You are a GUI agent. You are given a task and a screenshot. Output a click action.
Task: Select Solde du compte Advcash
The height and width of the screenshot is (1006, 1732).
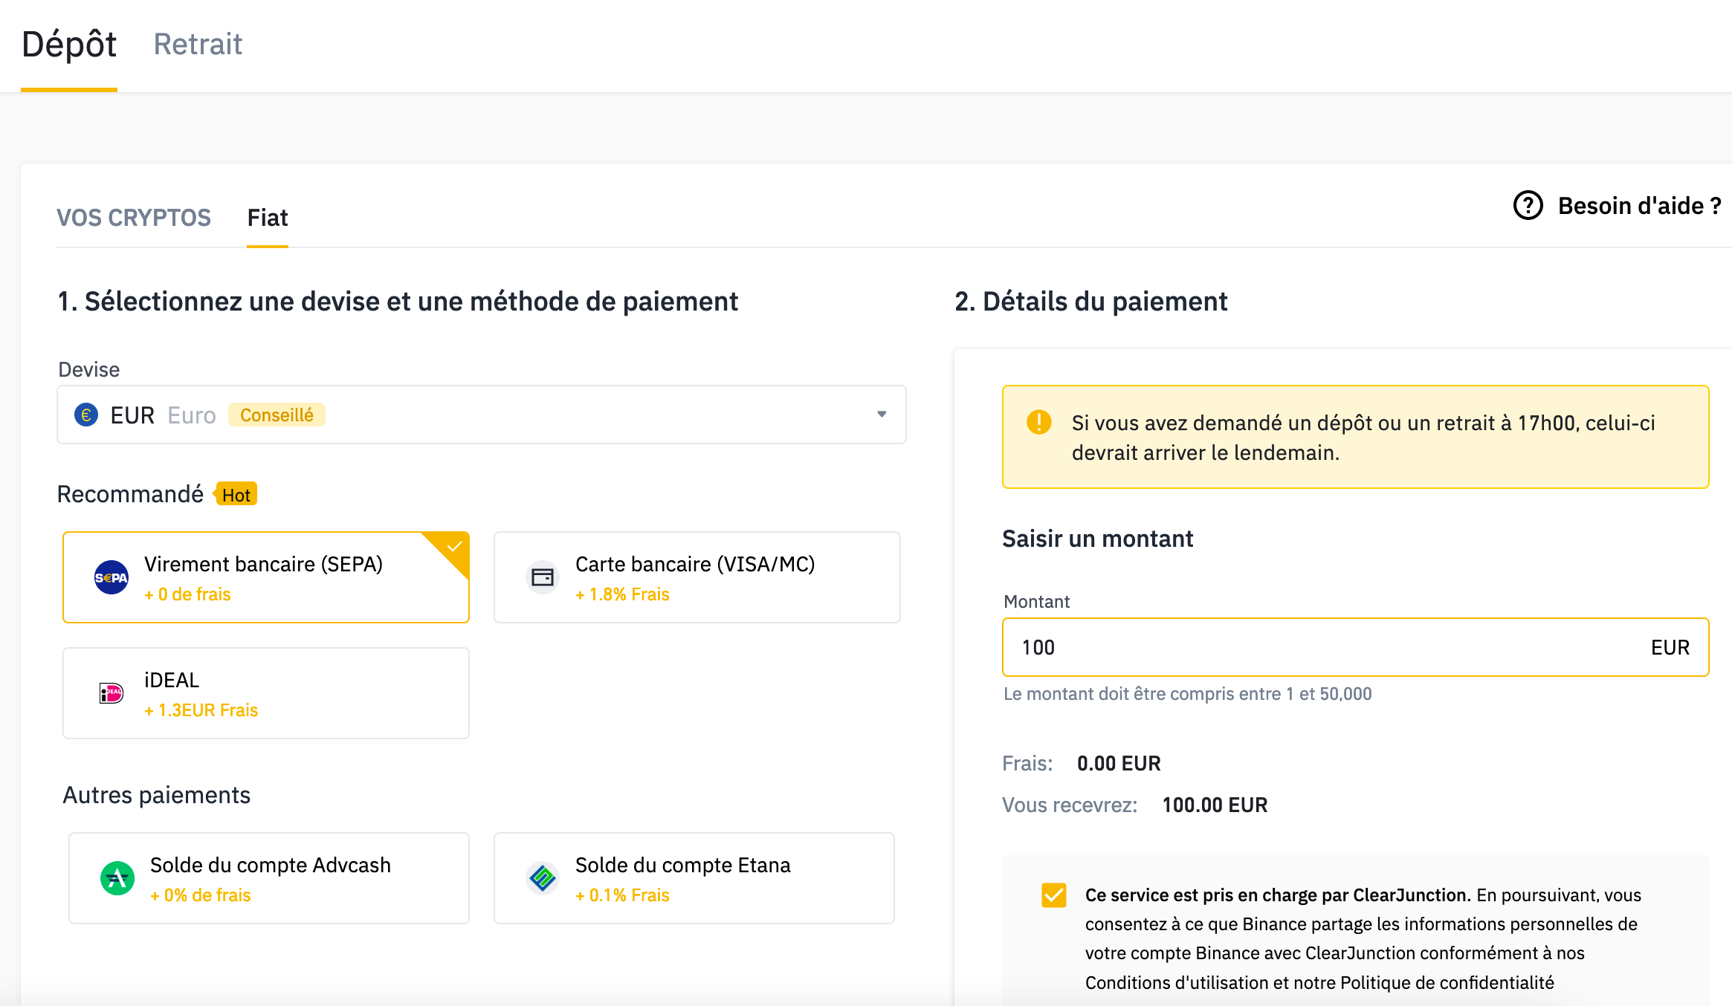click(x=269, y=878)
